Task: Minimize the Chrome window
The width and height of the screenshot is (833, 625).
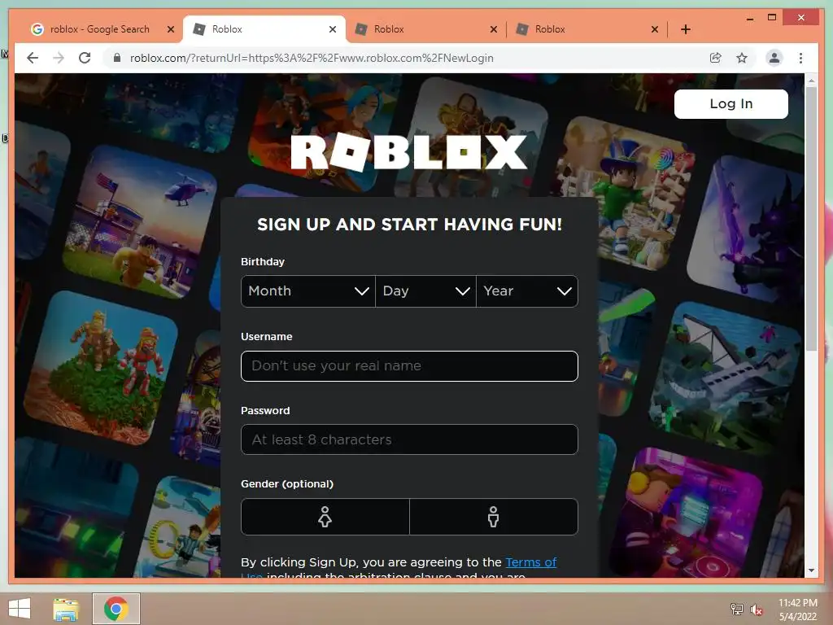Action: pos(749,18)
